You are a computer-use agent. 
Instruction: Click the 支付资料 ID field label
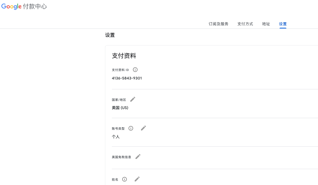(x=120, y=70)
